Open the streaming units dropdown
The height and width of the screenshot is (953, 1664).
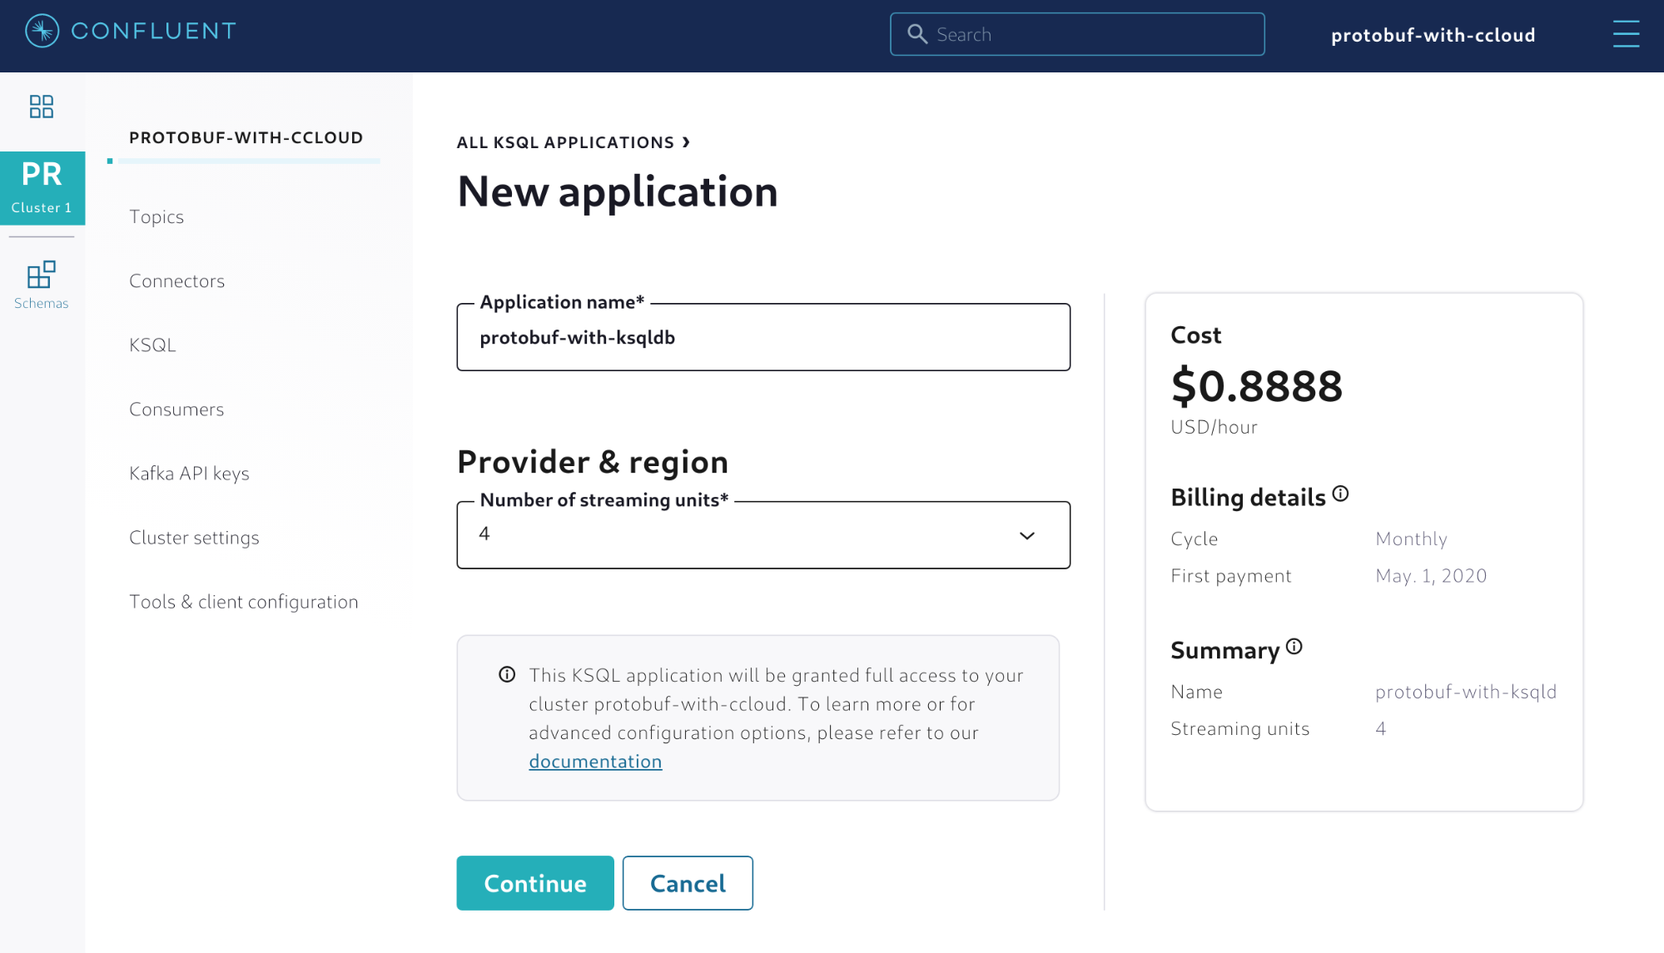763,535
